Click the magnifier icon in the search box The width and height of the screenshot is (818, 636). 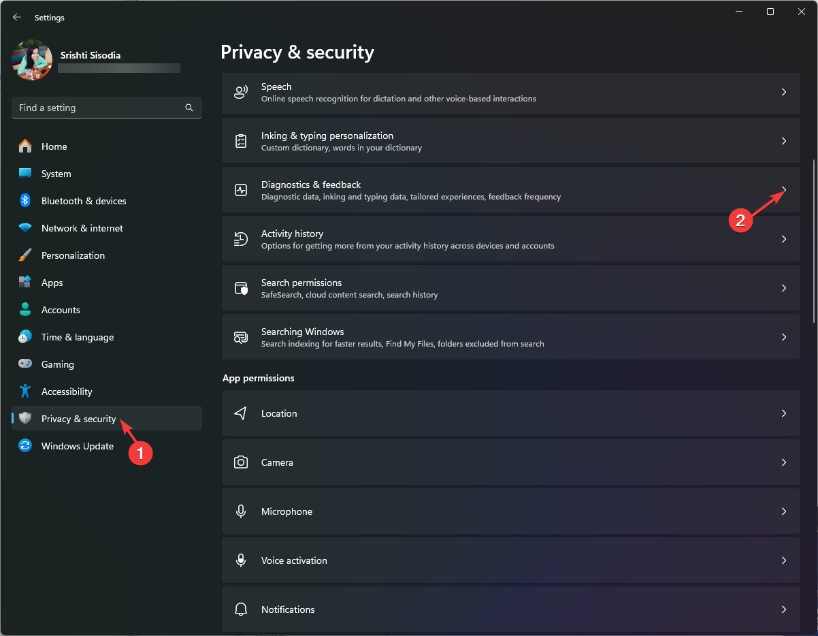(189, 108)
